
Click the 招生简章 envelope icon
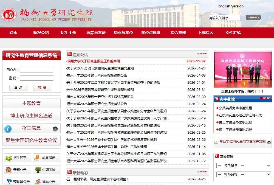(x=9, y=158)
